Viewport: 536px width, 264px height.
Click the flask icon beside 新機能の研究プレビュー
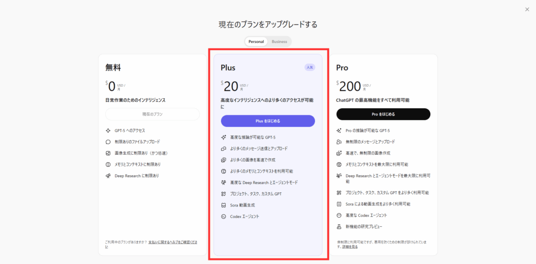click(339, 226)
